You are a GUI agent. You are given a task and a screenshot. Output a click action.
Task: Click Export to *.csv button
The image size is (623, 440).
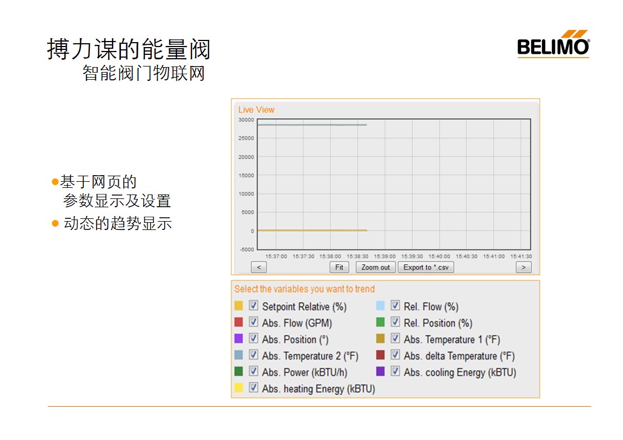pos(426,267)
